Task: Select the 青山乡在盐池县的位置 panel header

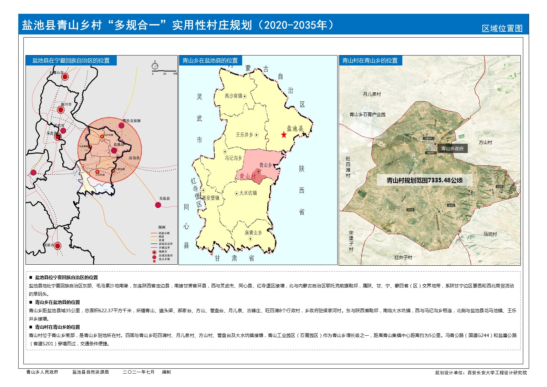Action: pyautogui.click(x=210, y=61)
